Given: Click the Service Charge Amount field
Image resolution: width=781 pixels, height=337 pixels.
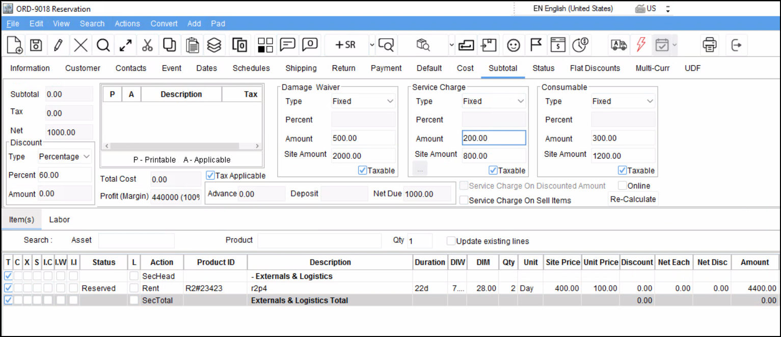Looking at the screenshot, I should pos(494,138).
